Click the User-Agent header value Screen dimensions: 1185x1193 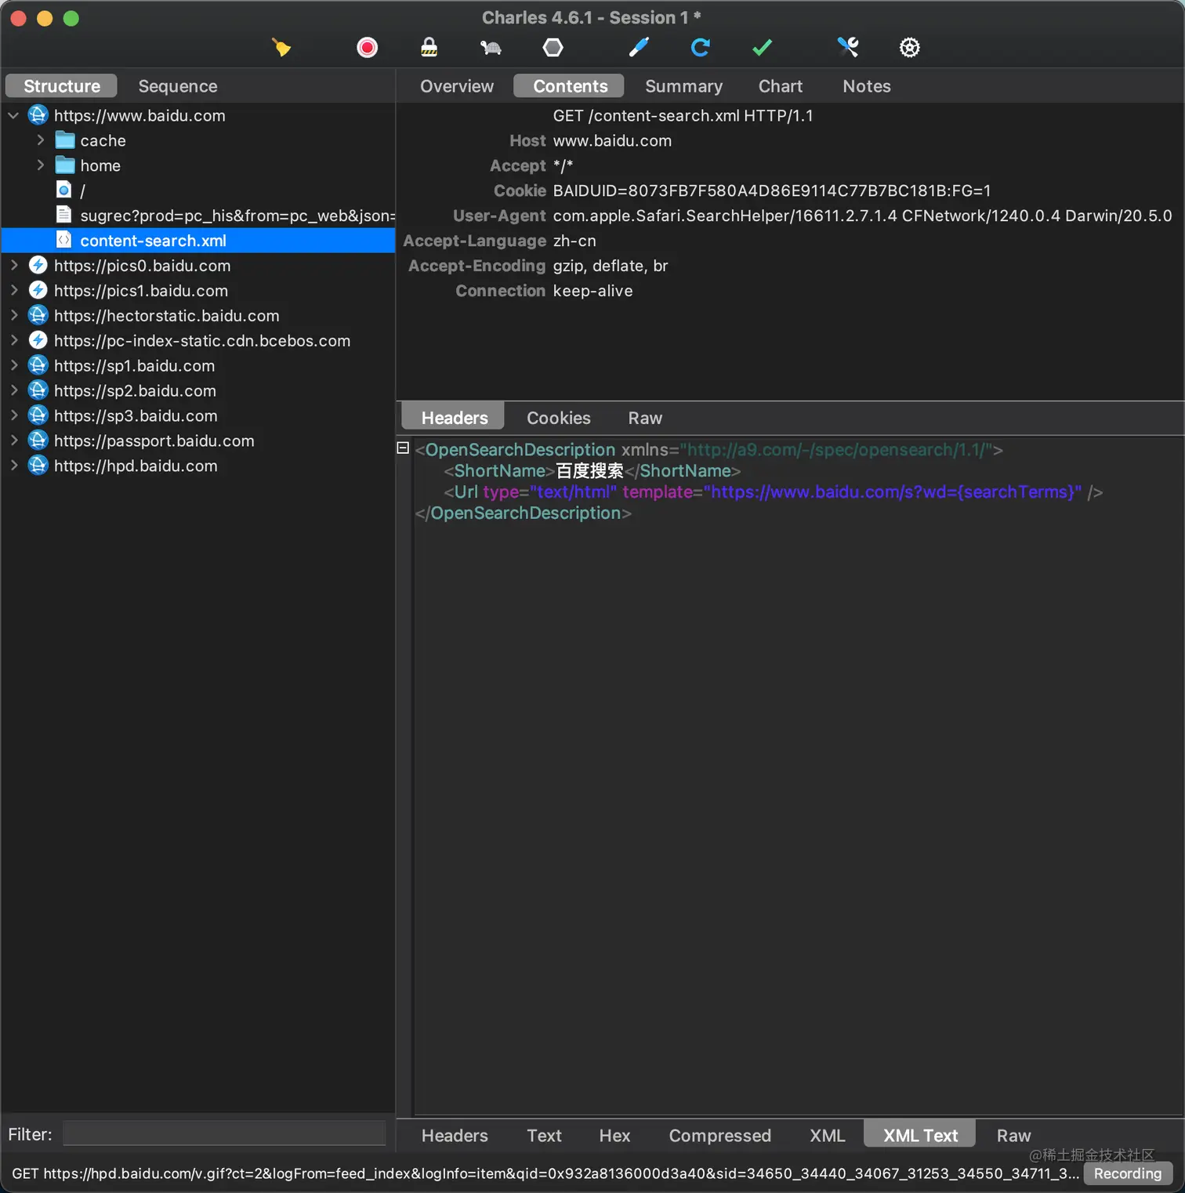tap(862, 216)
